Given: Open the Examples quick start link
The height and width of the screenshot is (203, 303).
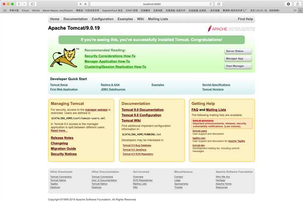Looking at the screenshot, I should coord(158,85).
